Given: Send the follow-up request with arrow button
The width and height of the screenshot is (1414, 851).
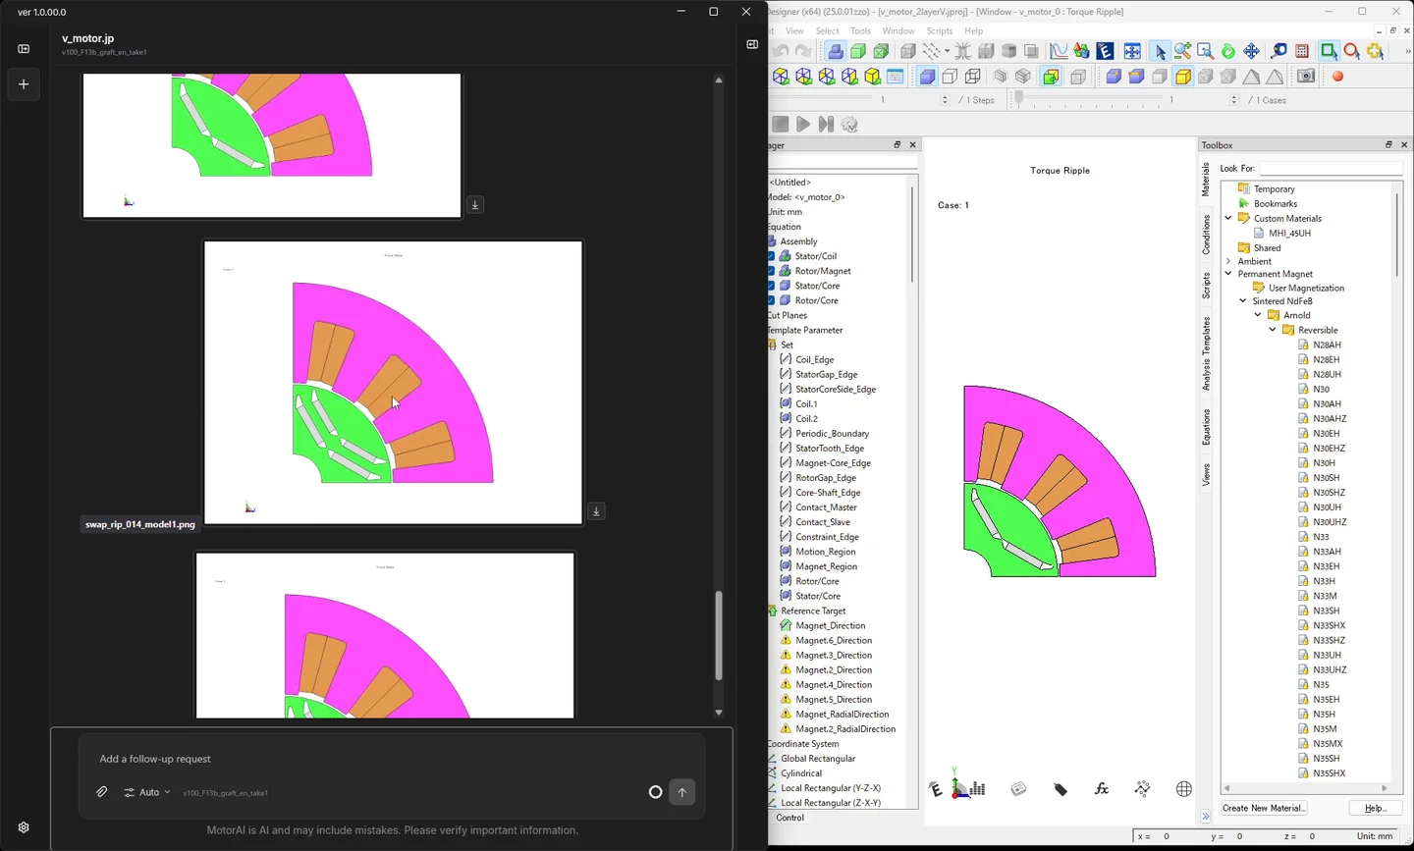Looking at the screenshot, I should coord(682,792).
